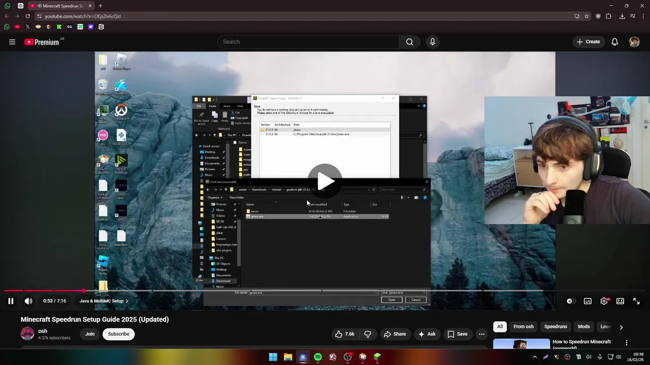Open the YouTube guide hamburger menu

[x=12, y=42]
